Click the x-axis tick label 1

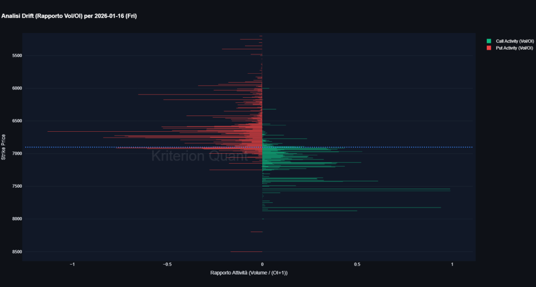pos(452,265)
